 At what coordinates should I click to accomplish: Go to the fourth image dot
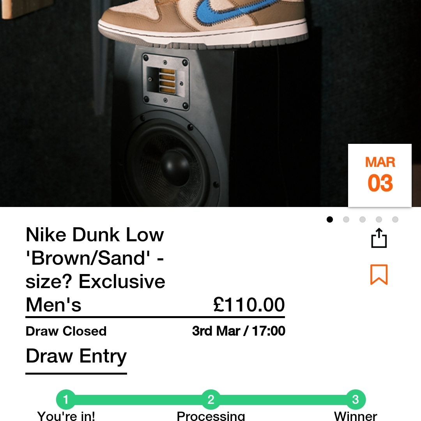click(379, 219)
